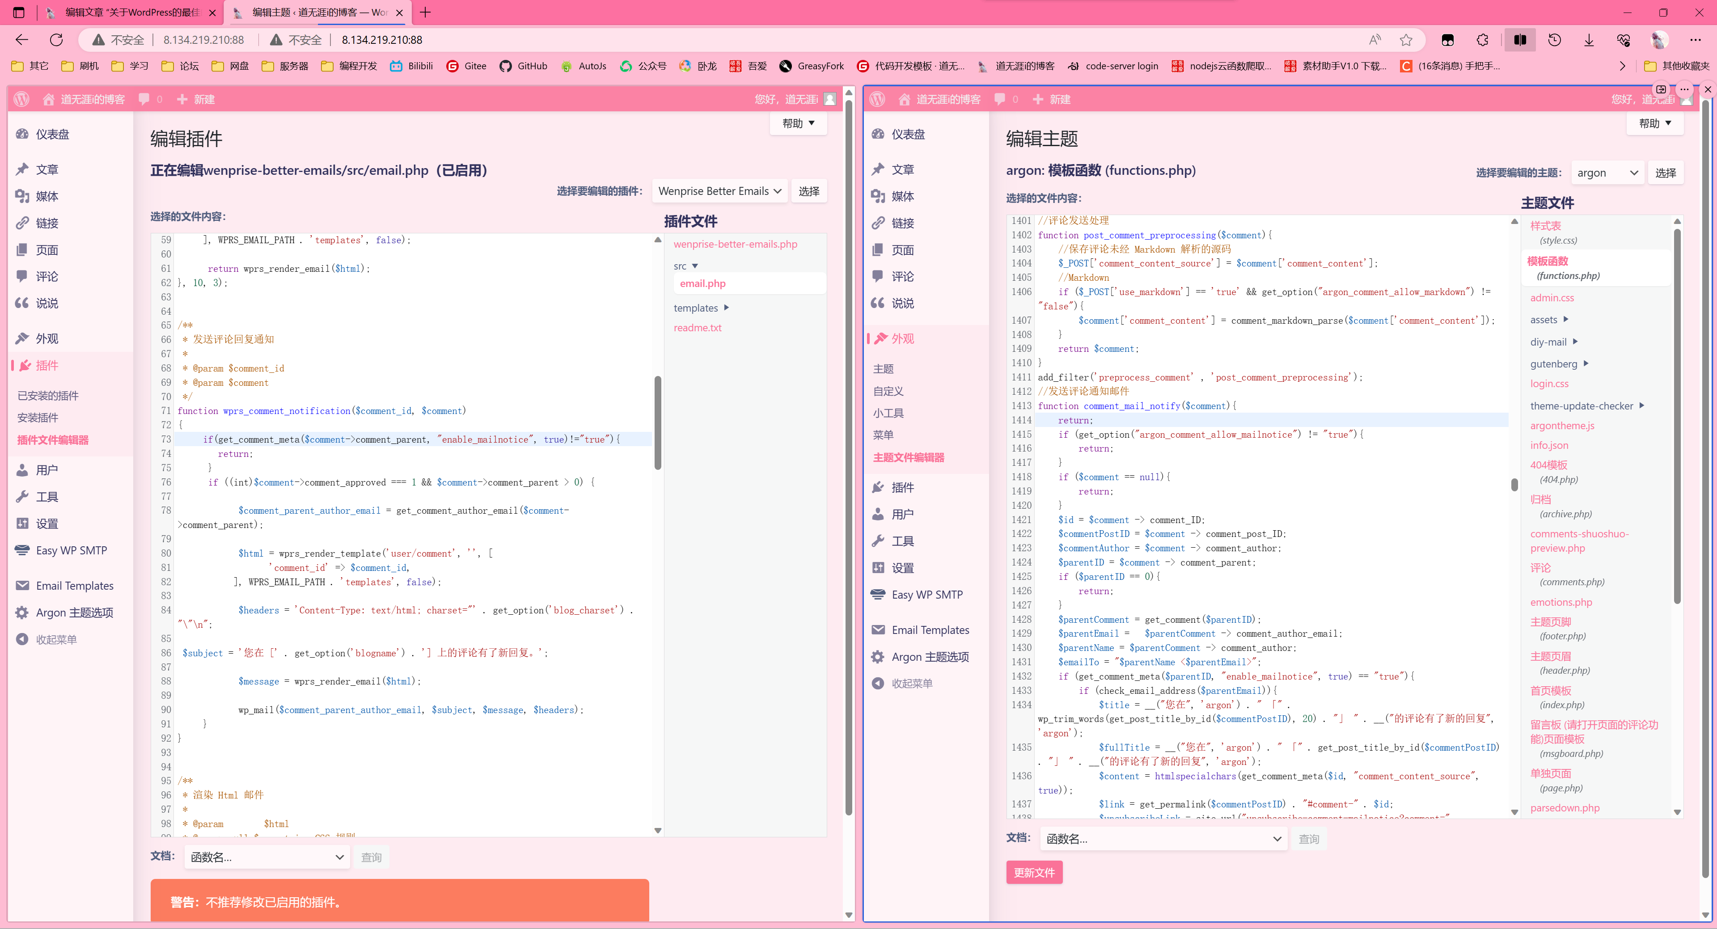
Task: Reload the page with the refresh icon
Action: coord(57,40)
